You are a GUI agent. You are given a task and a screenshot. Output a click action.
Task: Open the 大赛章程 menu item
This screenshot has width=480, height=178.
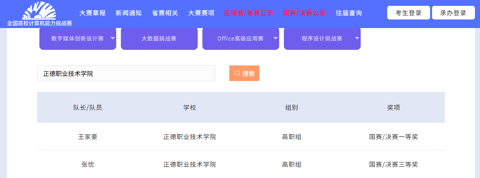coord(92,13)
